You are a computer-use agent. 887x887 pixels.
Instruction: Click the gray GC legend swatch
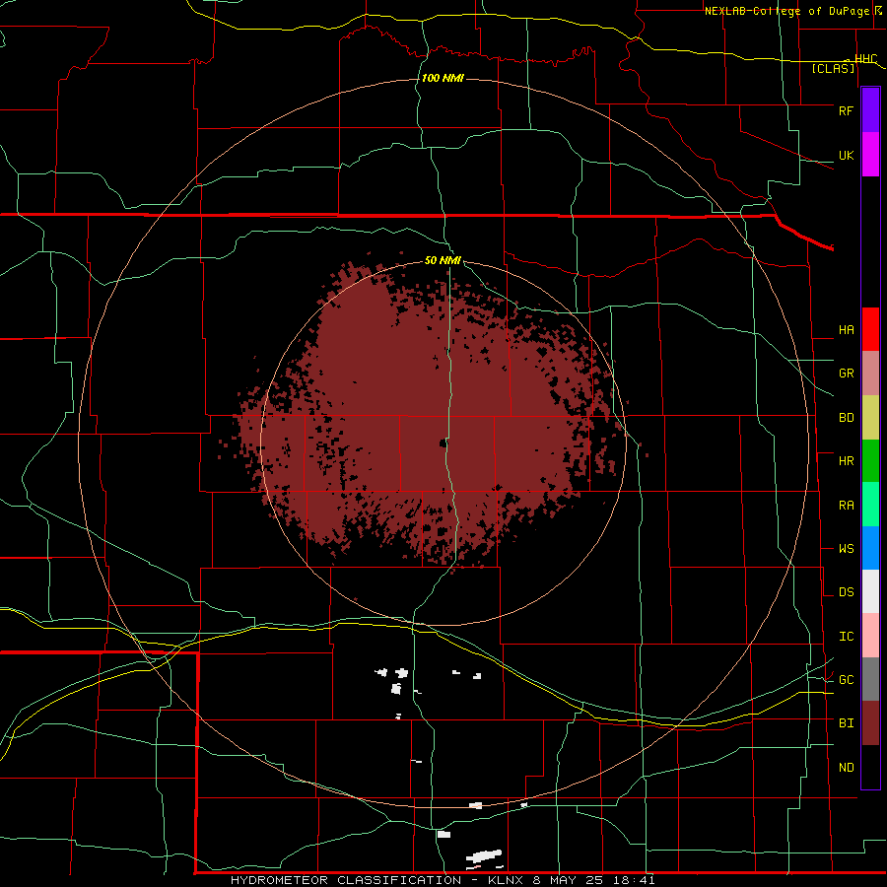870,679
